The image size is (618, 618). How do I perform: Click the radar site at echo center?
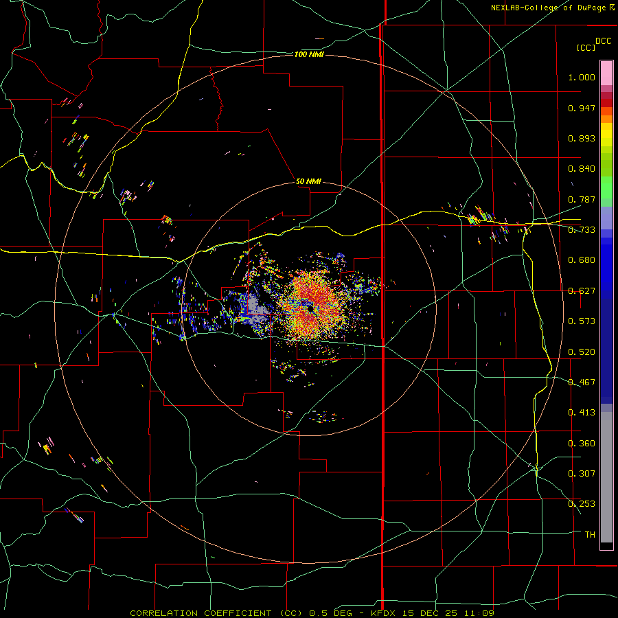[310, 309]
